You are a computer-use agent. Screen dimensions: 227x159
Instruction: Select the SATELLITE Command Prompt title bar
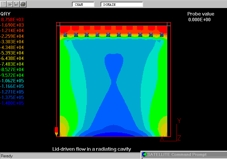tap(183, 155)
